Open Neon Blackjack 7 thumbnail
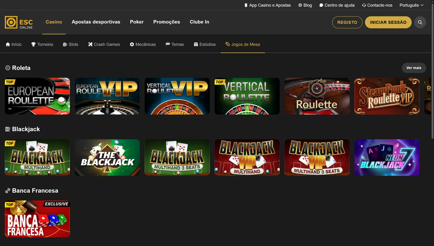This screenshot has width=434, height=246. (x=387, y=158)
